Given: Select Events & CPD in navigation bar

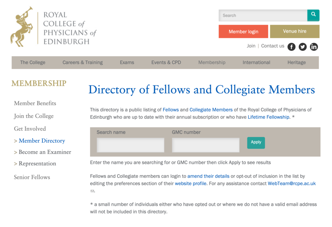Looking at the screenshot, I should pos(166,62).
